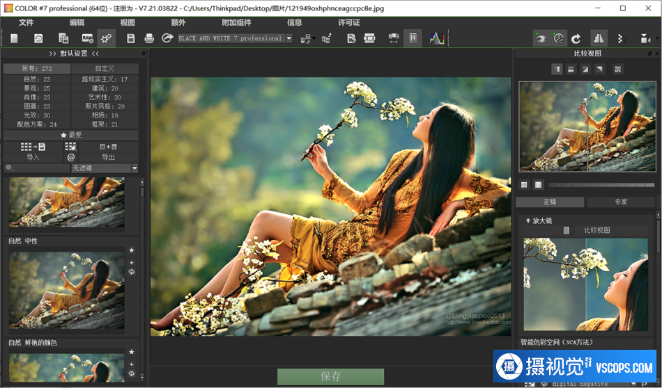The image size is (662, 388).
Task: Select the 建筑: 20 preset category
Action: [105, 88]
